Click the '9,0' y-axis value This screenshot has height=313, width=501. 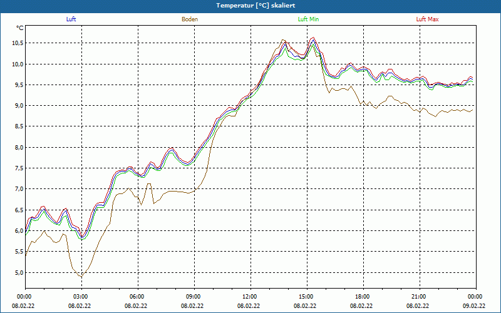point(19,106)
